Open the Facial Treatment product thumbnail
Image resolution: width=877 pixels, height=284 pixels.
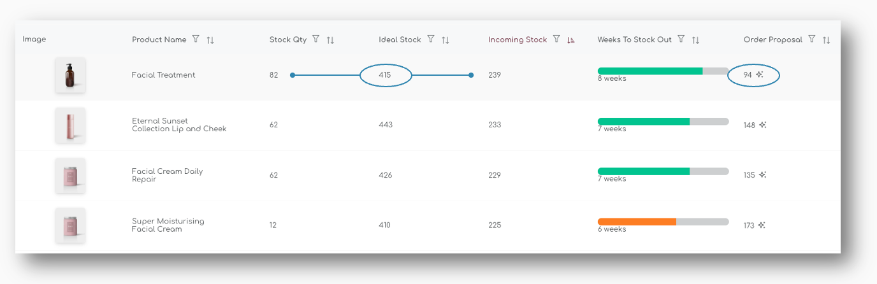point(70,75)
